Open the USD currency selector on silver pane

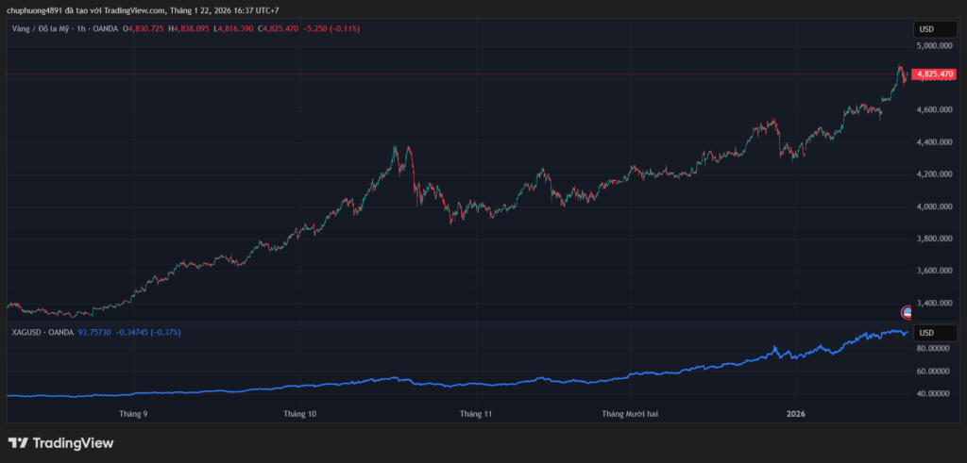tap(926, 333)
